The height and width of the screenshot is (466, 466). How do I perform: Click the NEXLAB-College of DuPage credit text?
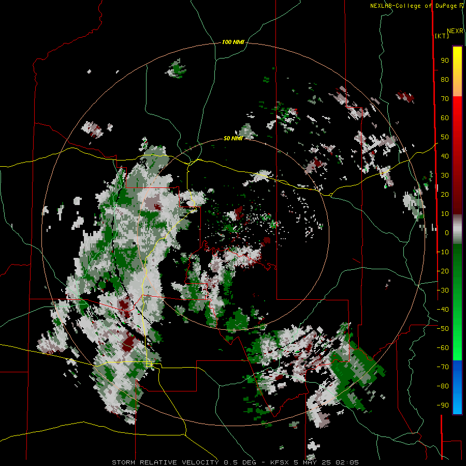[x=413, y=6]
